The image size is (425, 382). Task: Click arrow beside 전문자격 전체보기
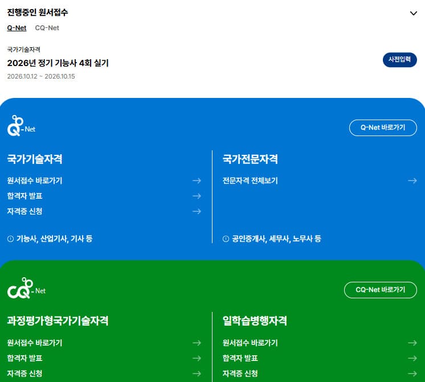[x=412, y=180]
